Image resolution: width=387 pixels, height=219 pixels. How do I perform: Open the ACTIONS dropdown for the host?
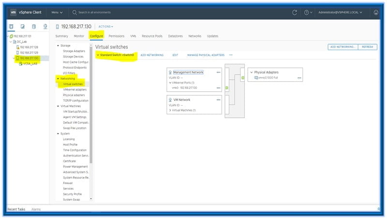point(105,27)
